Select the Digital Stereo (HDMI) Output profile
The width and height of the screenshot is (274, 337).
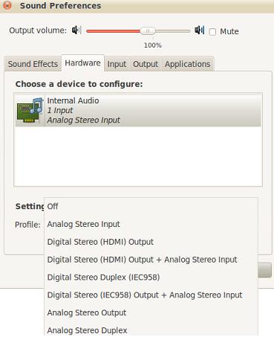pos(151,242)
